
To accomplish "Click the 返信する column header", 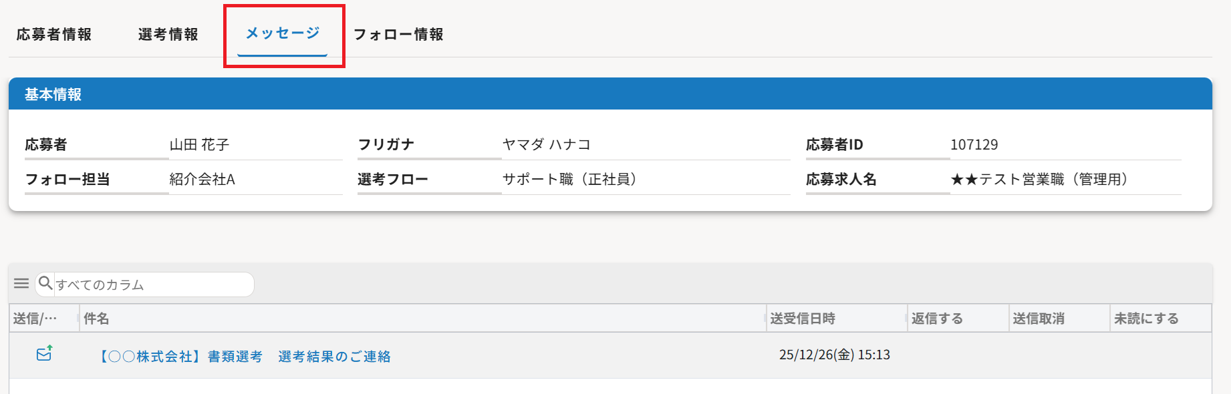I will [x=937, y=319].
